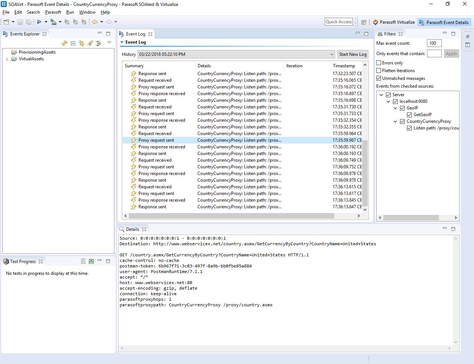Enable the Errors only checkbox
474x364 pixels.
[x=379, y=63]
